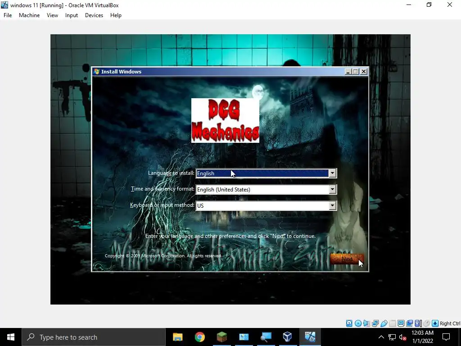Click the audio indicator icon in VirtualBox status bar
Image resolution: width=461 pixels, height=346 pixels.
click(366, 323)
